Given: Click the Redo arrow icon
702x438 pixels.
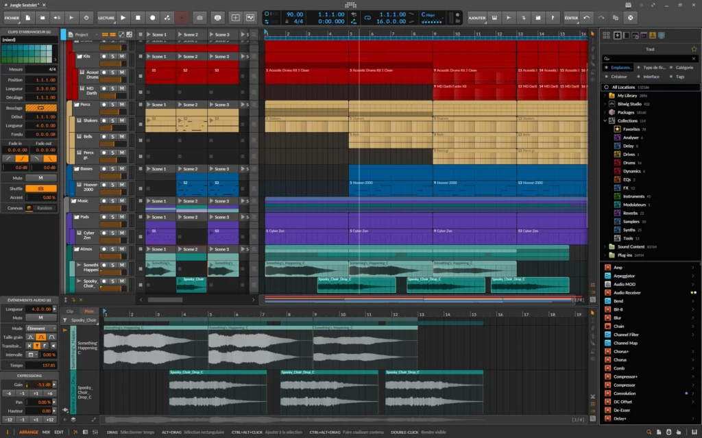Looking at the screenshot, I should 601,18.
